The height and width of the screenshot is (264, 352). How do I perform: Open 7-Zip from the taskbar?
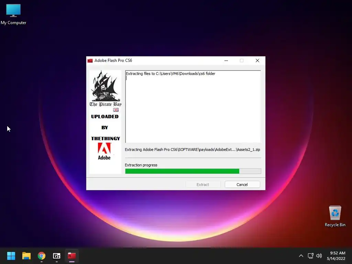57,256
